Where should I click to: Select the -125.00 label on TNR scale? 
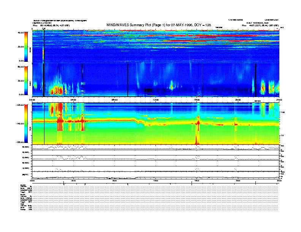20,105
